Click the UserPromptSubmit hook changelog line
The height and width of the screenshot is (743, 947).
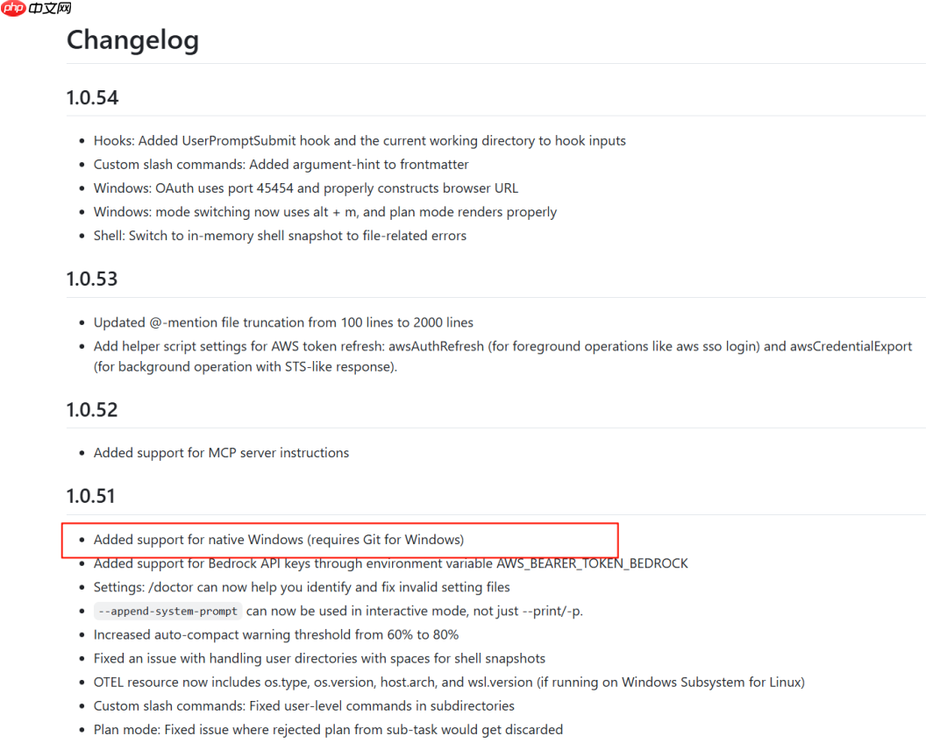(x=360, y=141)
